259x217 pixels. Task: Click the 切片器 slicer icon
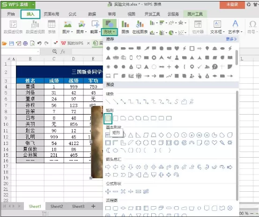[198, 27]
